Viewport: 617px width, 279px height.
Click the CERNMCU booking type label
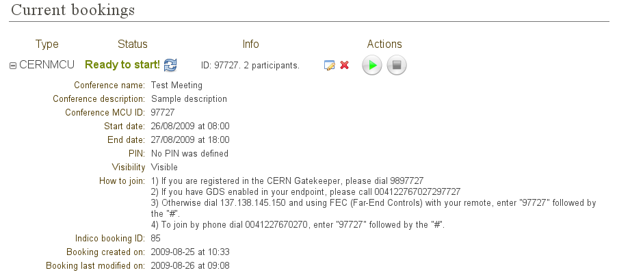[47, 65]
